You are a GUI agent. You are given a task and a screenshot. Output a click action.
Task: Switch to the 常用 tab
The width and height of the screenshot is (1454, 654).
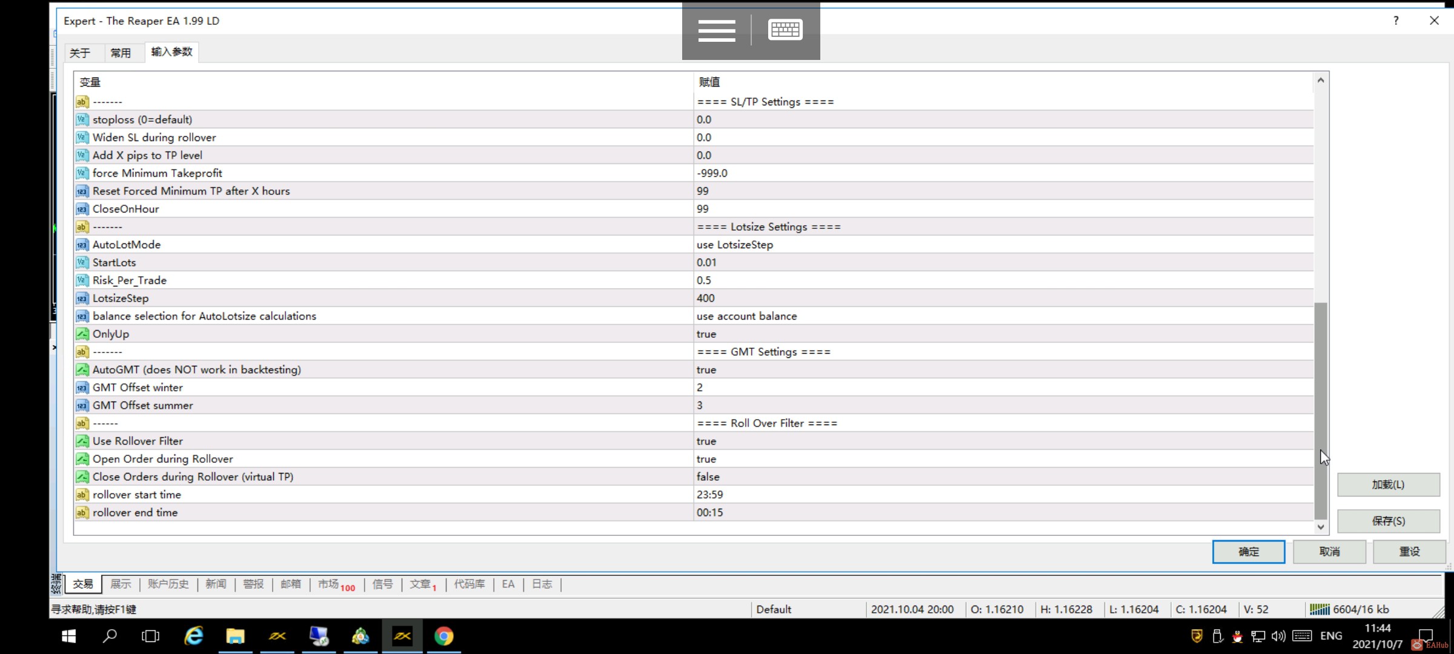click(122, 53)
